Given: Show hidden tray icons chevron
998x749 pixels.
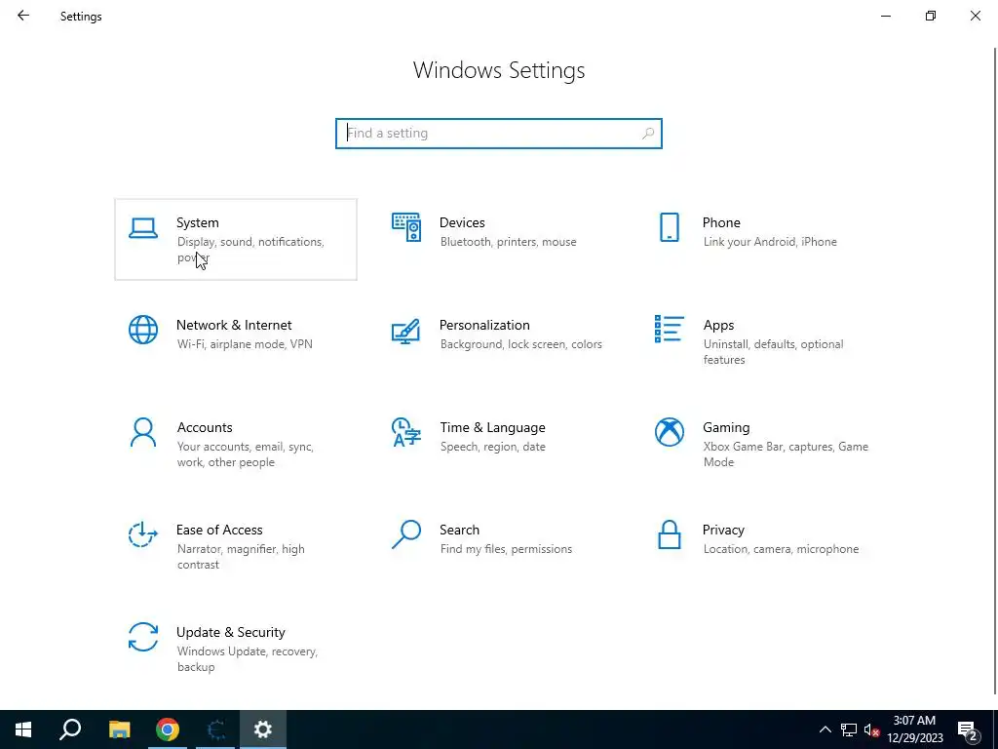Looking at the screenshot, I should click(x=825, y=729).
